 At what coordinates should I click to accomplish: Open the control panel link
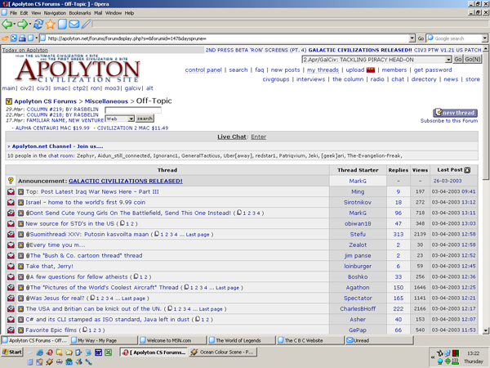[203, 70]
